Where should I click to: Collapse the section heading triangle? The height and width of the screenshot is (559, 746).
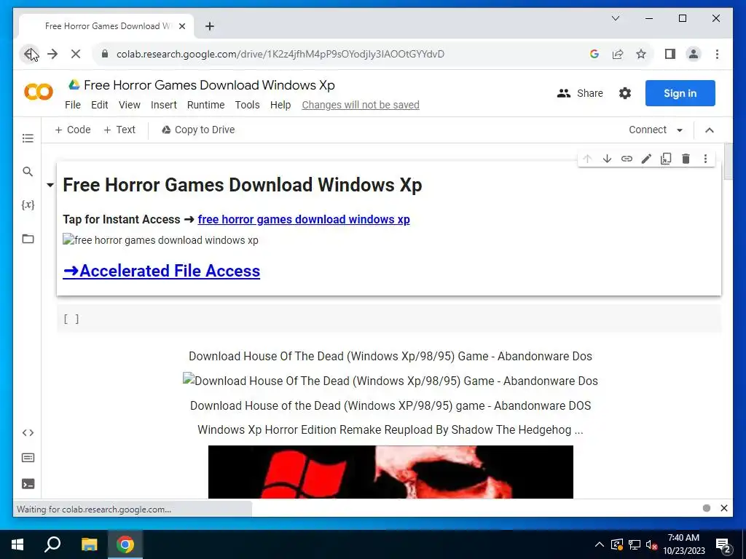tap(50, 186)
